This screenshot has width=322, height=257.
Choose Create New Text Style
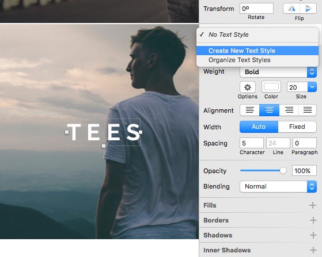(257, 51)
